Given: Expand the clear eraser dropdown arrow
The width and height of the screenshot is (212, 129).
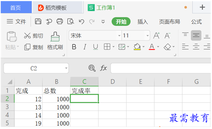Looking at the screenshot, I should click(x=173, y=47).
